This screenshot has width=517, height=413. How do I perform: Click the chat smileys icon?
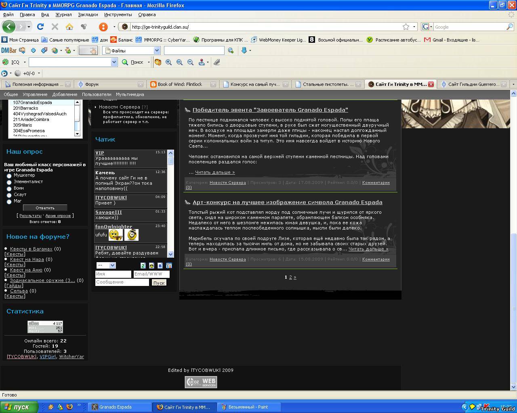click(x=151, y=265)
